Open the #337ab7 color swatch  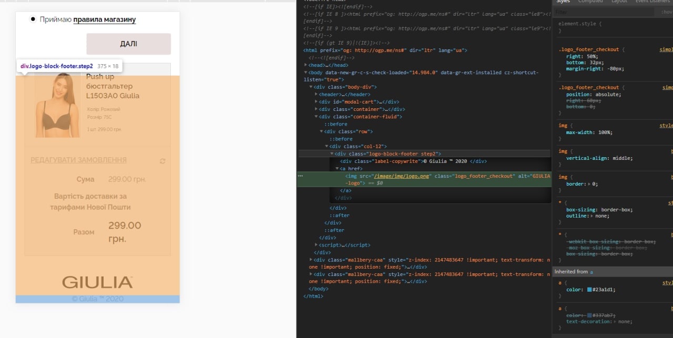[x=590, y=315]
